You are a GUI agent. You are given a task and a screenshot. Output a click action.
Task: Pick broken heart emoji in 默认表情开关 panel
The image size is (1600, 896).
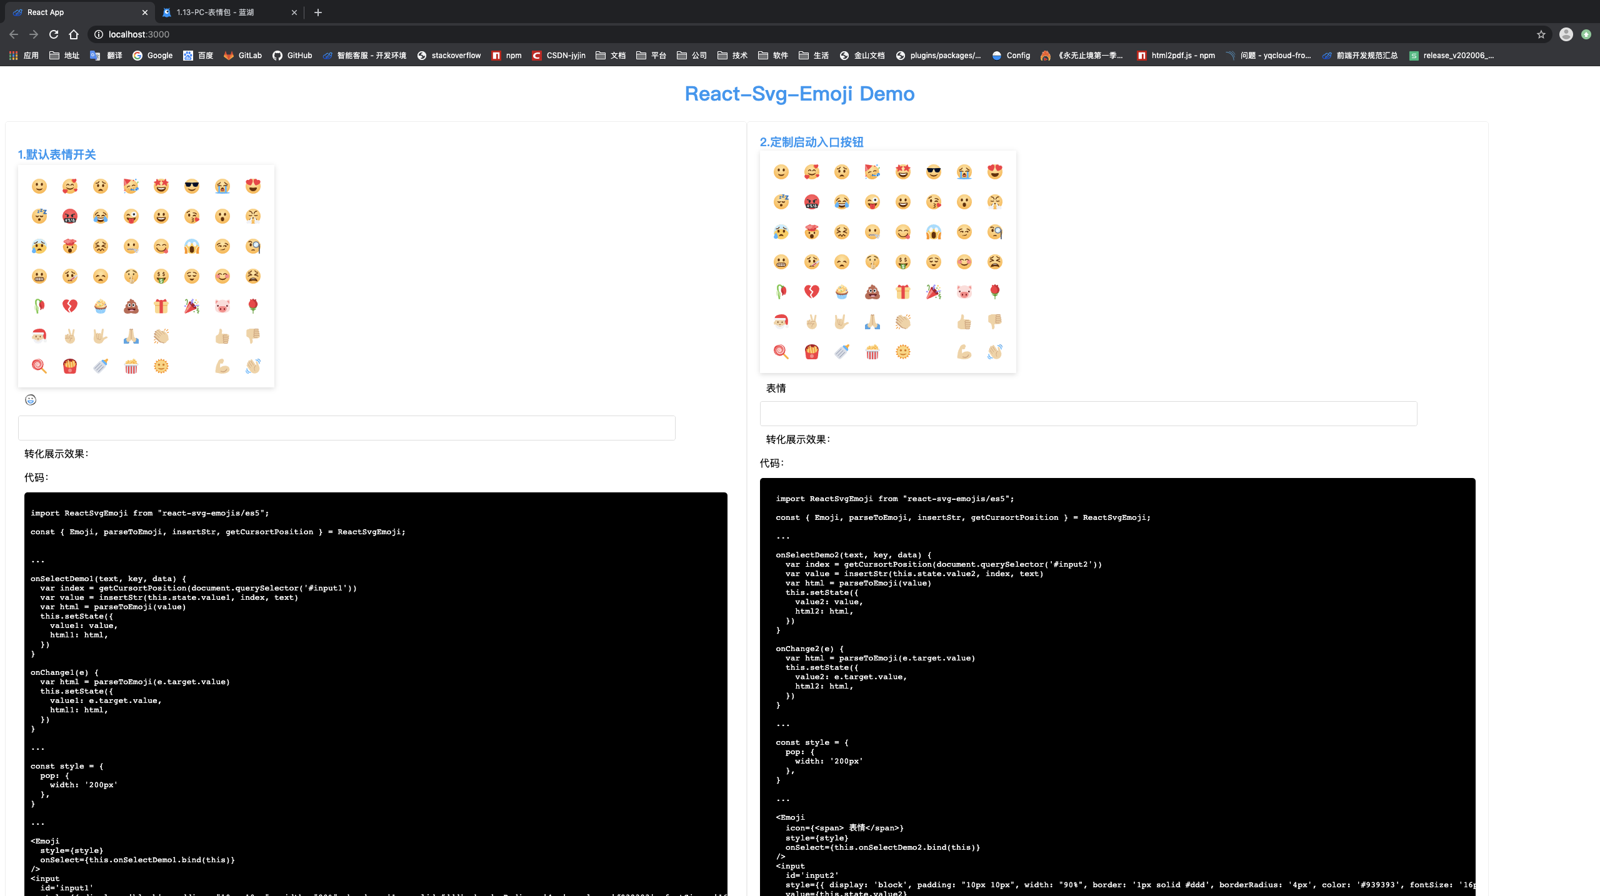(69, 306)
